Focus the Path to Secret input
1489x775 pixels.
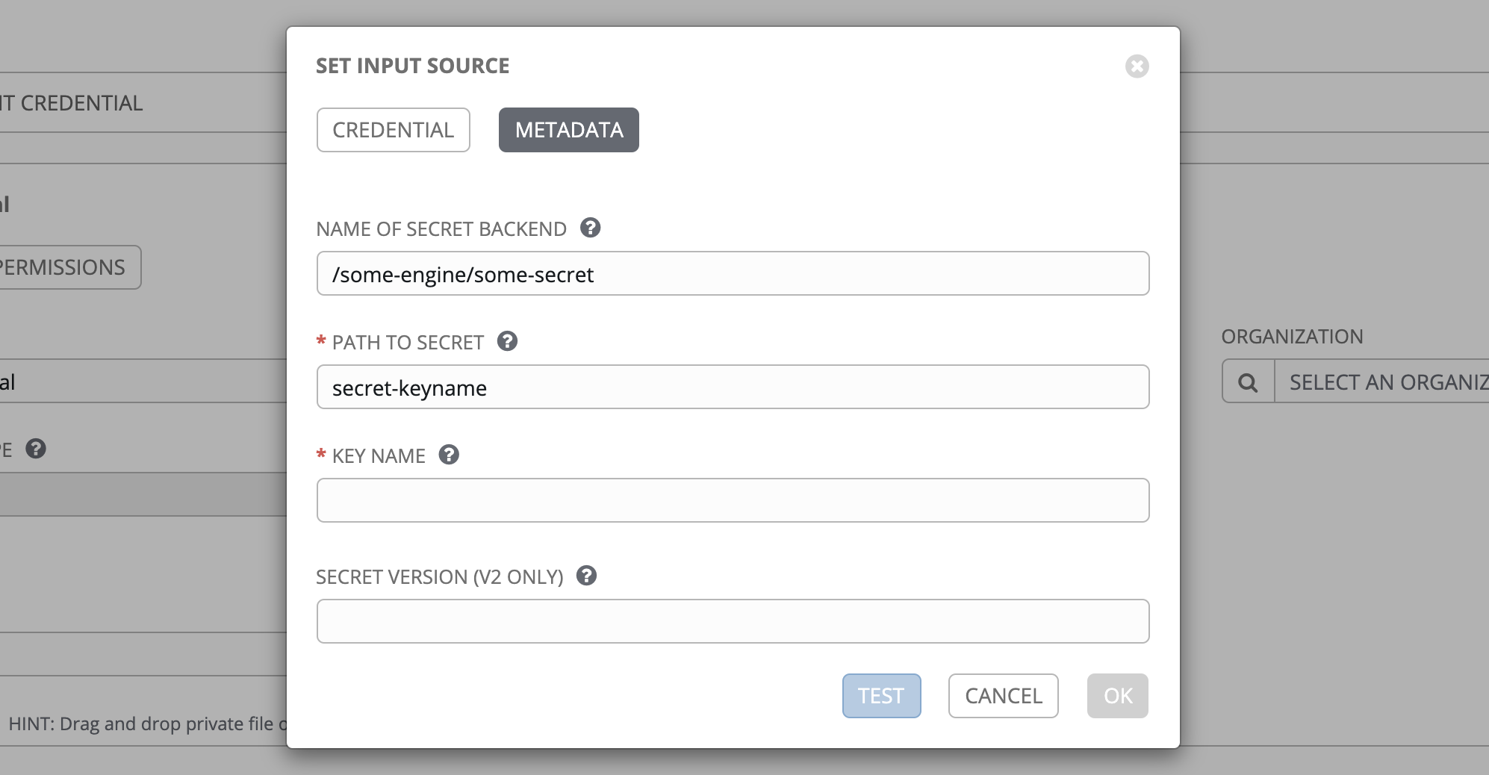733,387
